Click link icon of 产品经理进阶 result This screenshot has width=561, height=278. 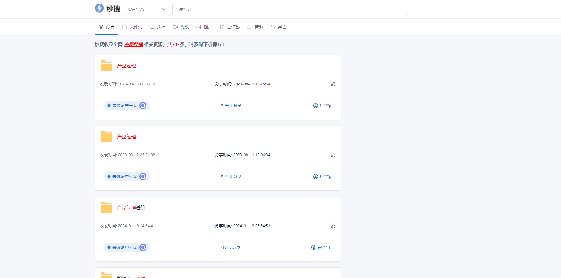[333, 226]
